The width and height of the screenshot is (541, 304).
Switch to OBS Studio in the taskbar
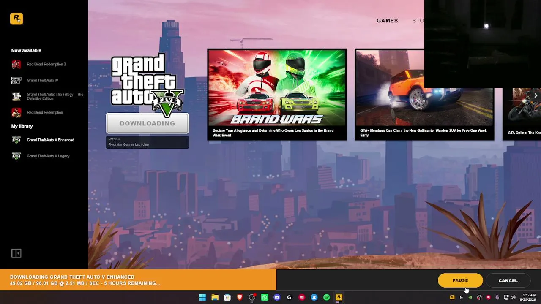252,297
